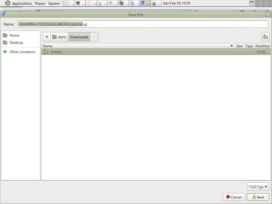Click the Home folder icon in sidebar
This screenshot has width=272, height=204.
point(5,35)
